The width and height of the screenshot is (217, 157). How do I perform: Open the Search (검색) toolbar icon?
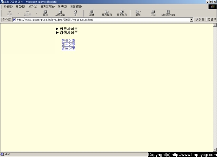coord(92,13)
